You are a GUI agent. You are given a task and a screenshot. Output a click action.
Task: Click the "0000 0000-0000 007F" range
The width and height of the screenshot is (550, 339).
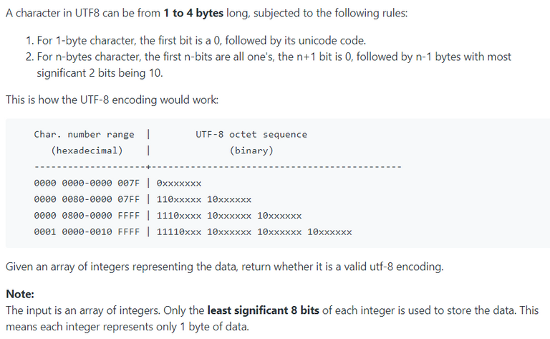87,183
